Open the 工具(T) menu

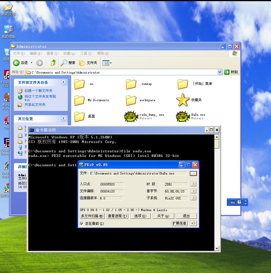86,53
